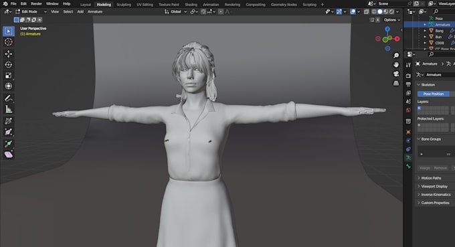Switch to solid viewport shading
This screenshot has height=247, width=455.
pos(380,11)
